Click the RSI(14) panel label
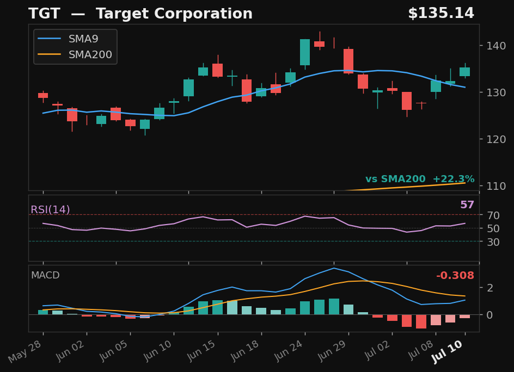This screenshot has width=514, height=372. coord(50,209)
